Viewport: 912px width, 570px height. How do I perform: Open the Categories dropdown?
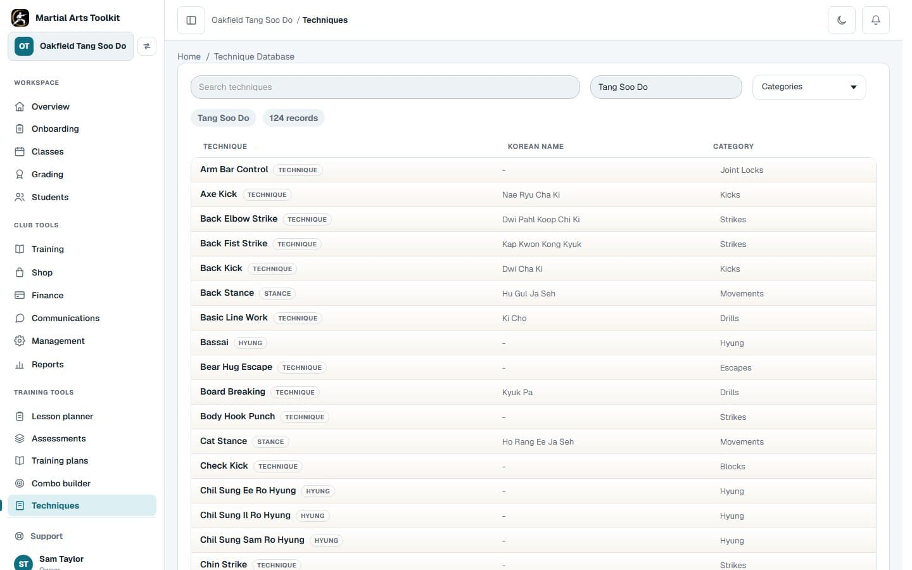point(809,87)
